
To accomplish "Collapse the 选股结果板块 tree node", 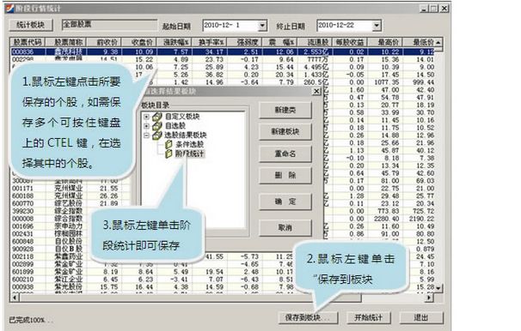I will click(x=146, y=135).
